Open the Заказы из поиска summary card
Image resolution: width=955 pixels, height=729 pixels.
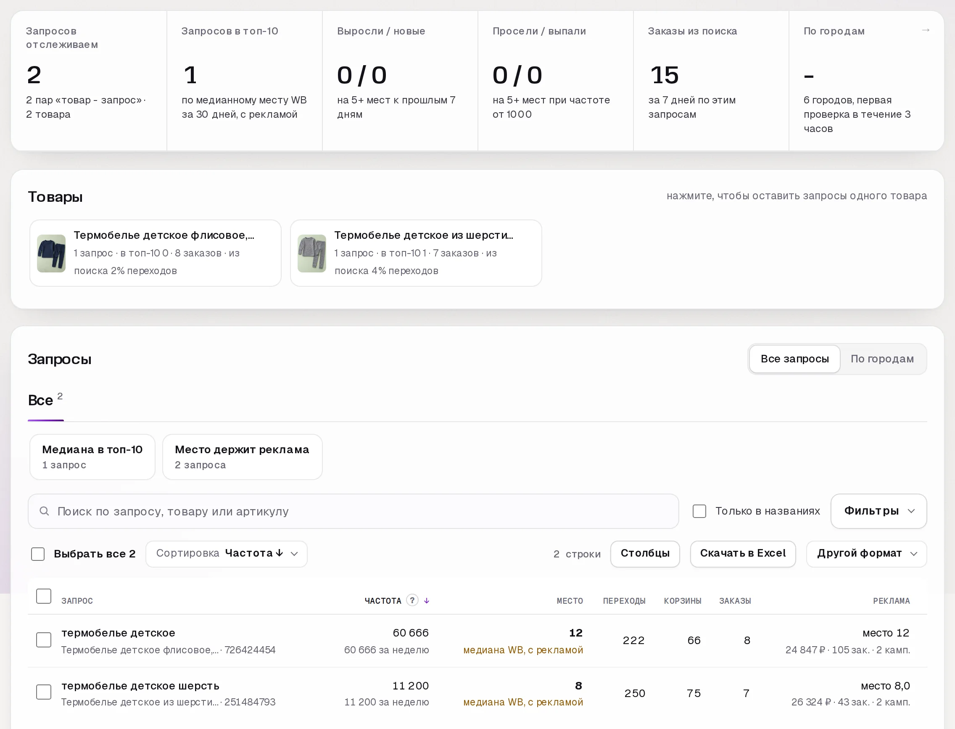tap(711, 81)
